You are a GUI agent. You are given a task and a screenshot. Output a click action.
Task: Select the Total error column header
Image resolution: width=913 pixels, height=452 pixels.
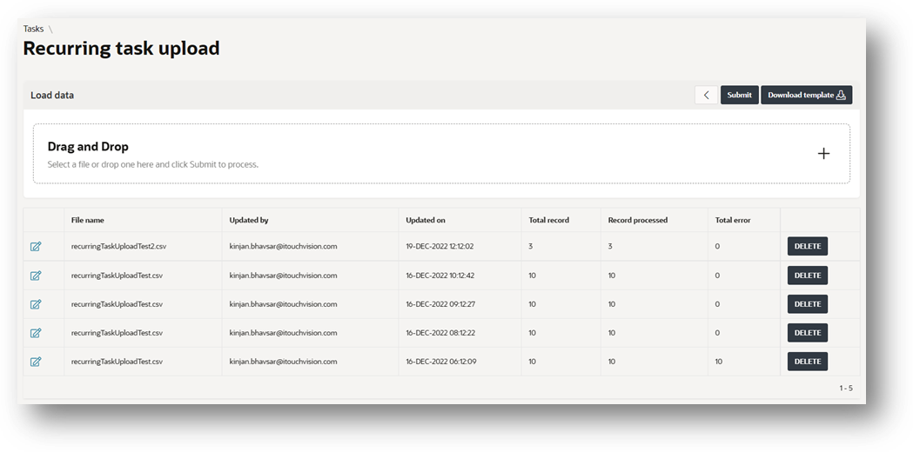[x=733, y=221]
